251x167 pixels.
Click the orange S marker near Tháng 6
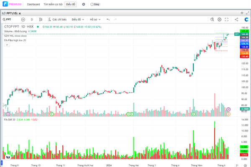[x=228, y=114]
